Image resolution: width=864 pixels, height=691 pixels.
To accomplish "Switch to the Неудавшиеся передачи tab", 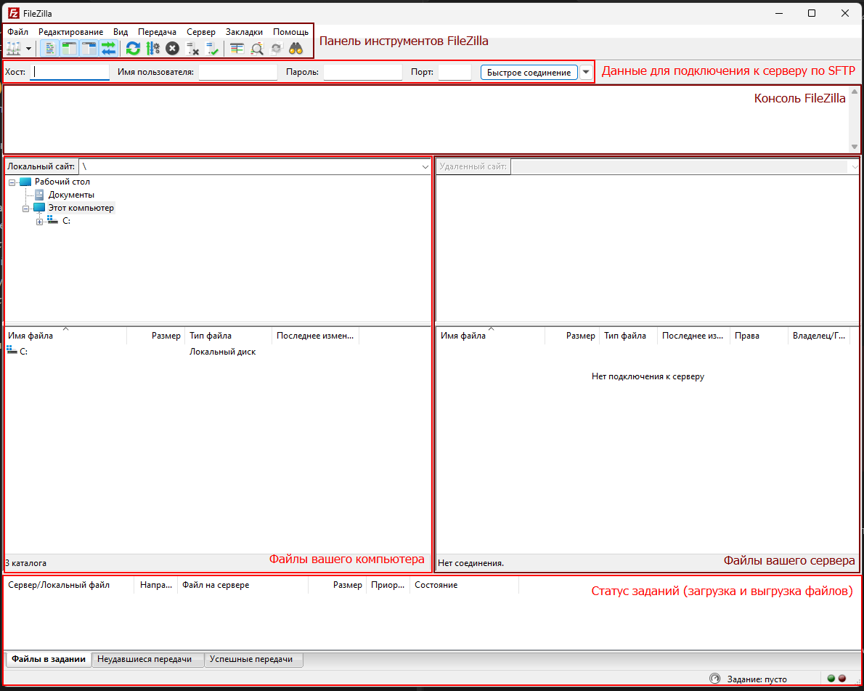I will point(144,659).
